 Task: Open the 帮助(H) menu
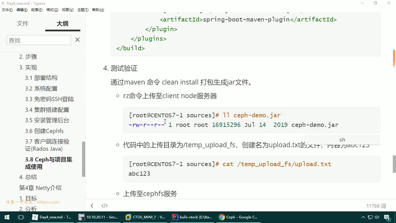click(x=98, y=10)
